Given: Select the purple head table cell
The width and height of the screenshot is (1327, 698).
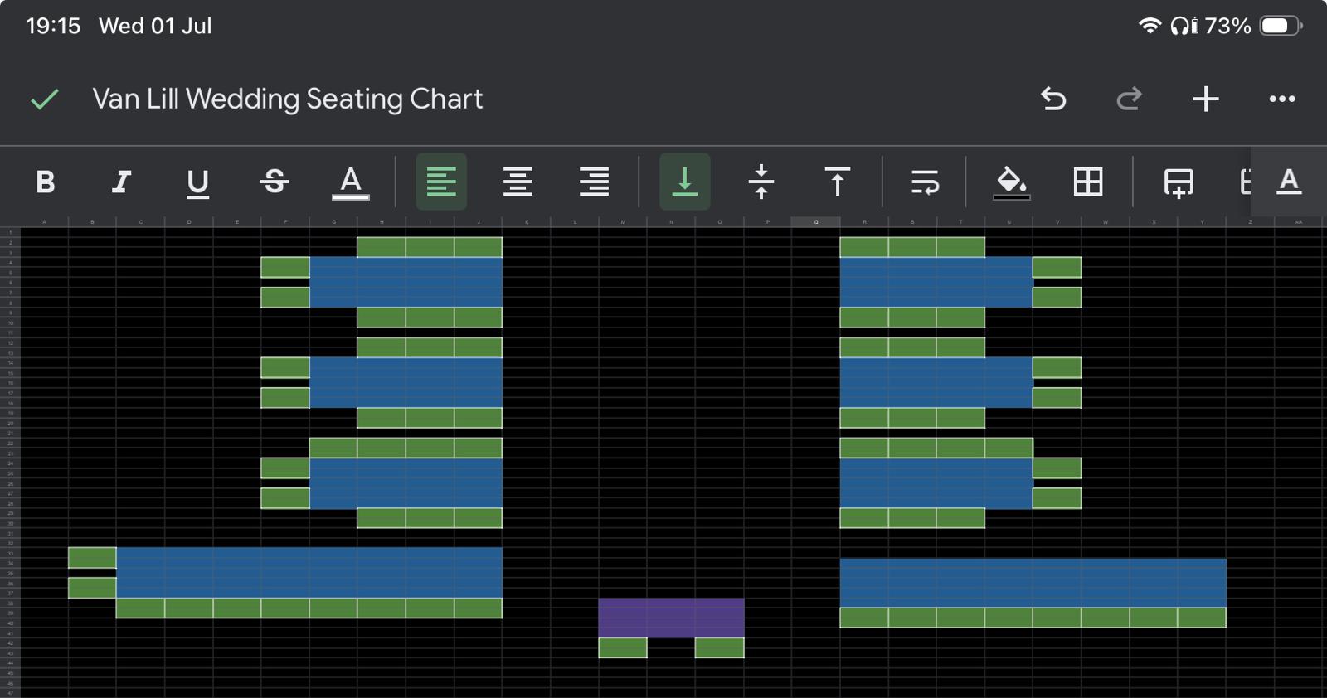Looking at the screenshot, I should click(671, 618).
